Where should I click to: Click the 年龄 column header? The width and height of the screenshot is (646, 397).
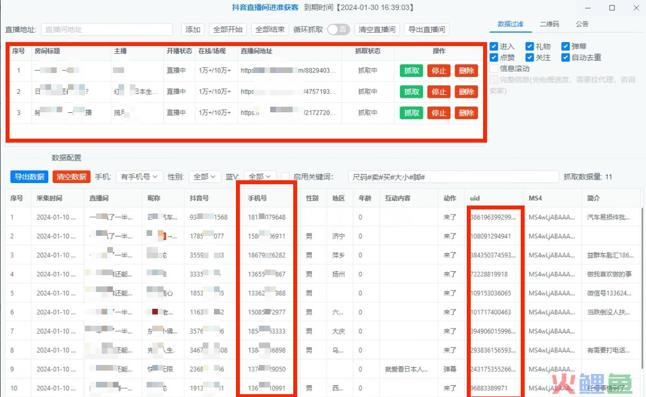pyautogui.click(x=365, y=198)
